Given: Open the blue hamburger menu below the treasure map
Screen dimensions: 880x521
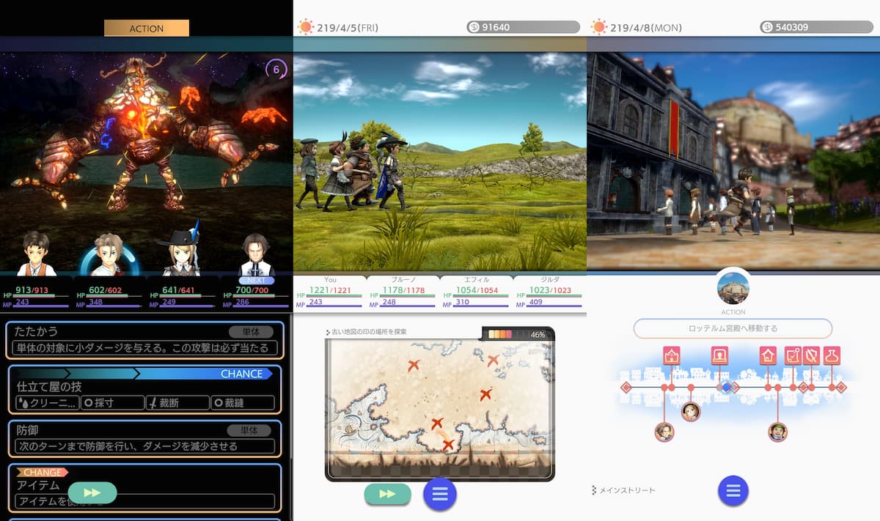Looking at the screenshot, I should click(x=439, y=493).
